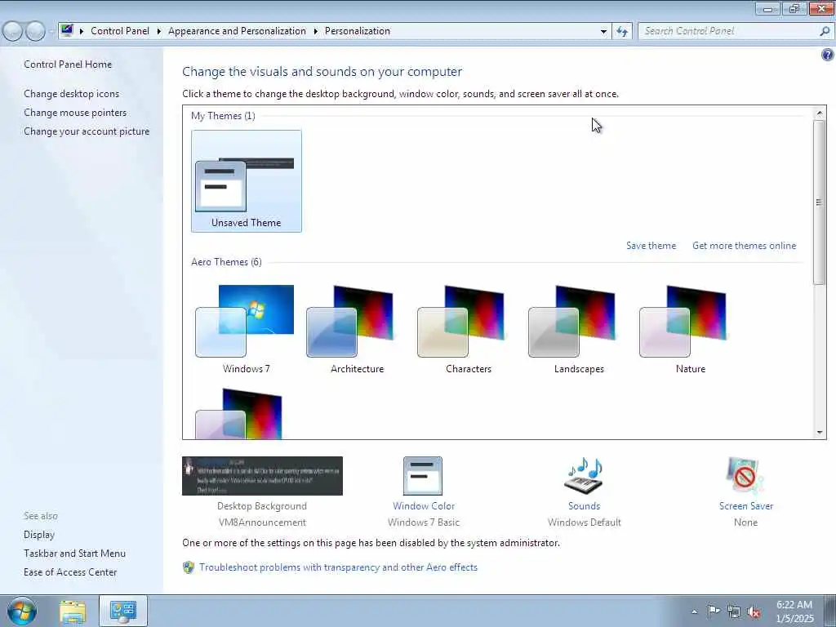Open Window Color settings icon
836x627 pixels.
click(x=423, y=476)
